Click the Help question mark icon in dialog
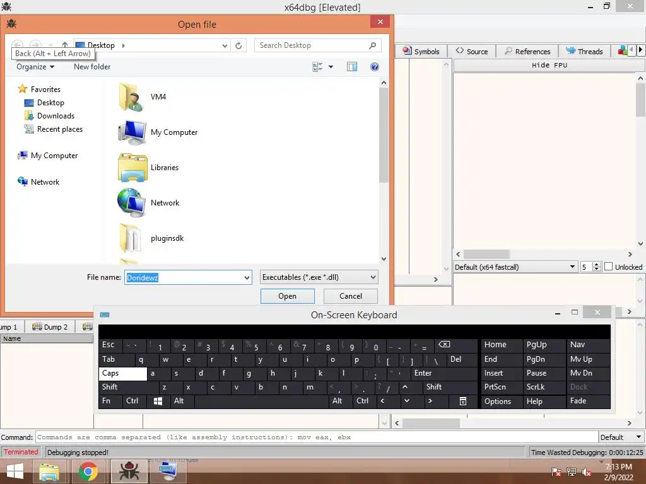Image resolution: width=646 pixels, height=484 pixels. 375,67
